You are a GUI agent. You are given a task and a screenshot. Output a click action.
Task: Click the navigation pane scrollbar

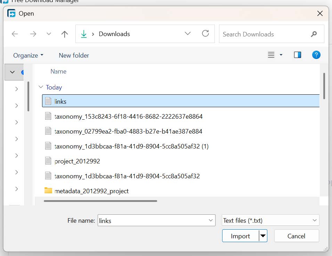coord(29,96)
